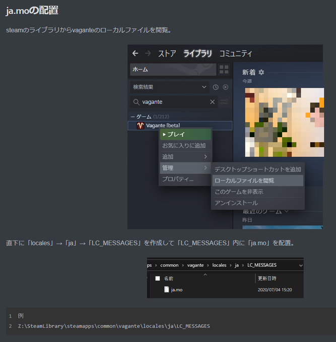Toggle the select-all checkbox beside 名前
The image size is (336, 342).
pos(158,278)
